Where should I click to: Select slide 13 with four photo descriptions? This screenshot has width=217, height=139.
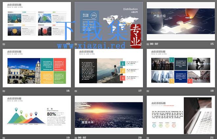pyautogui.click(x=37, y=21)
